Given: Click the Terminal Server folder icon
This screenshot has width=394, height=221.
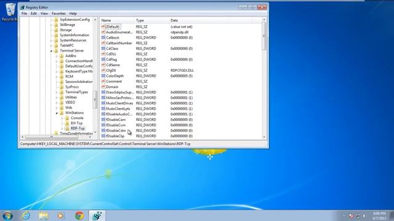Looking at the screenshot, I should [56, 50].
